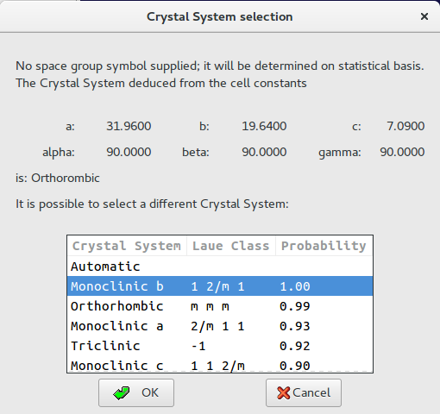Click the Probability column header

tap(324, 246)
